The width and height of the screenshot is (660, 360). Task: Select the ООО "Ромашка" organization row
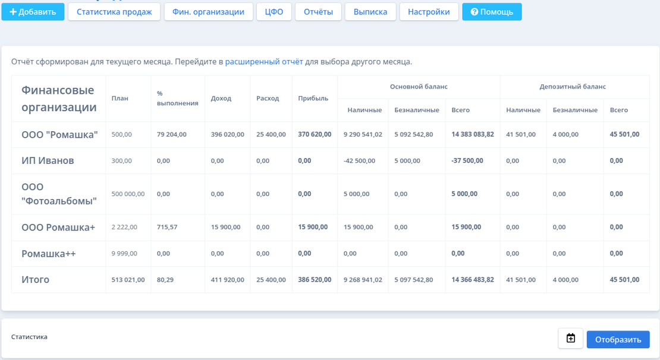[x=59, y=135]
